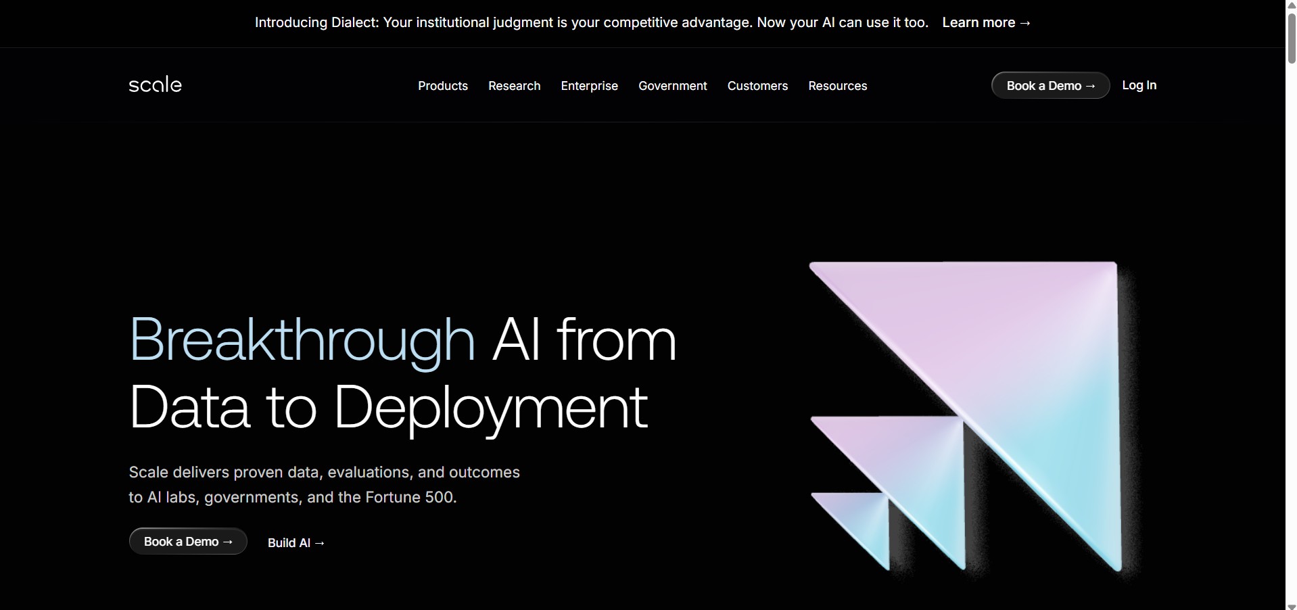Follow the Learn more banner link

pos(986,22)
